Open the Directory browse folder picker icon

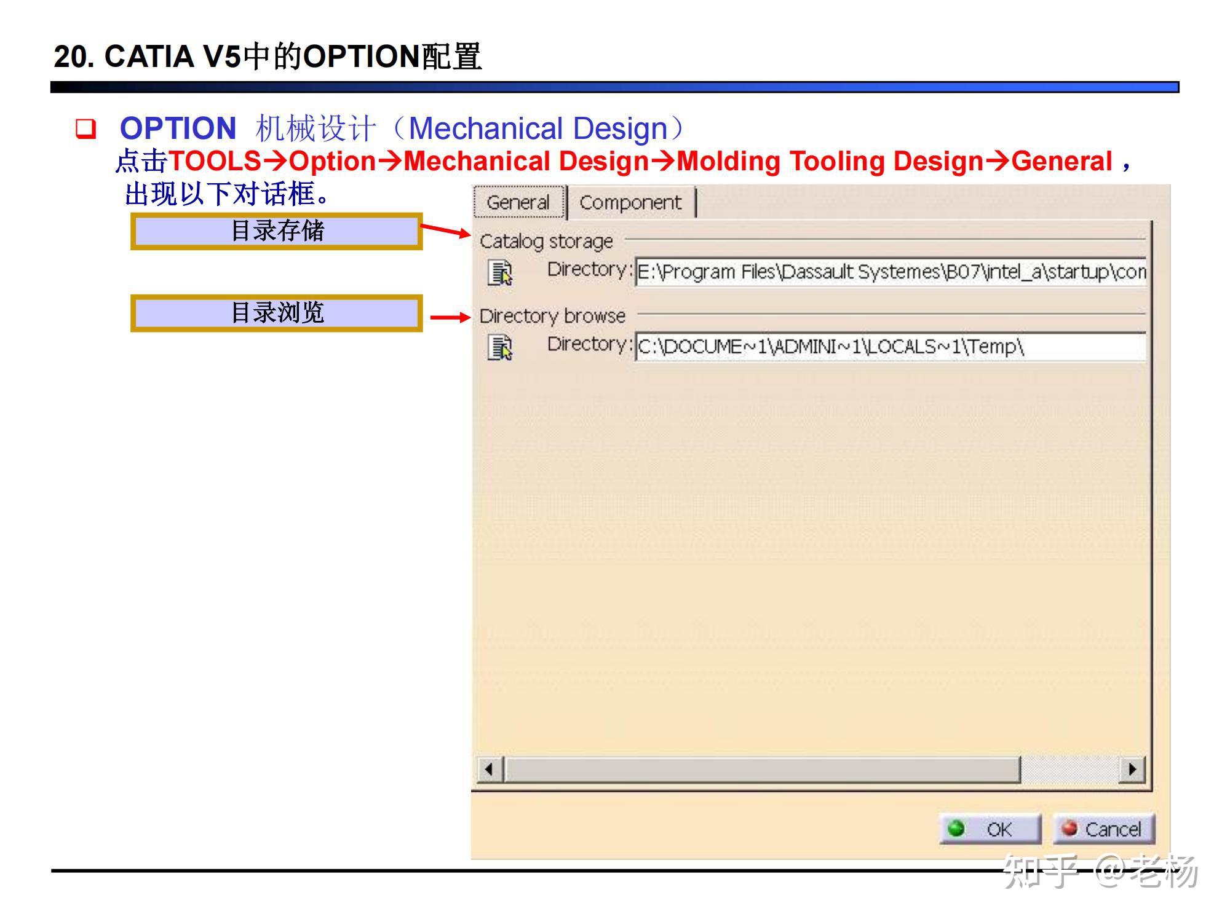(x=500, y=347)
